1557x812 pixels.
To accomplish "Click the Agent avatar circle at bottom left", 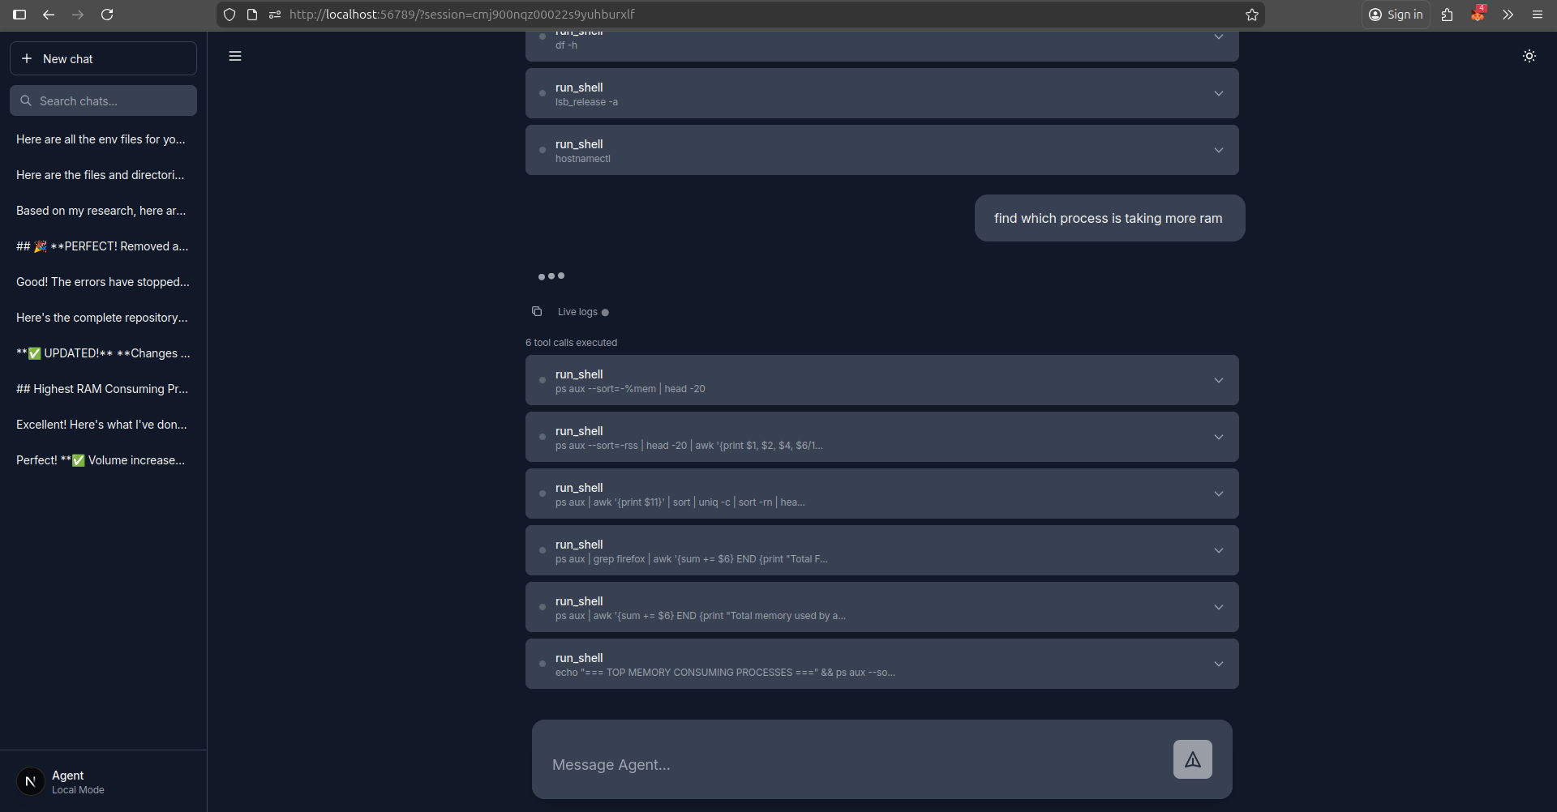I will coord(30,780).
